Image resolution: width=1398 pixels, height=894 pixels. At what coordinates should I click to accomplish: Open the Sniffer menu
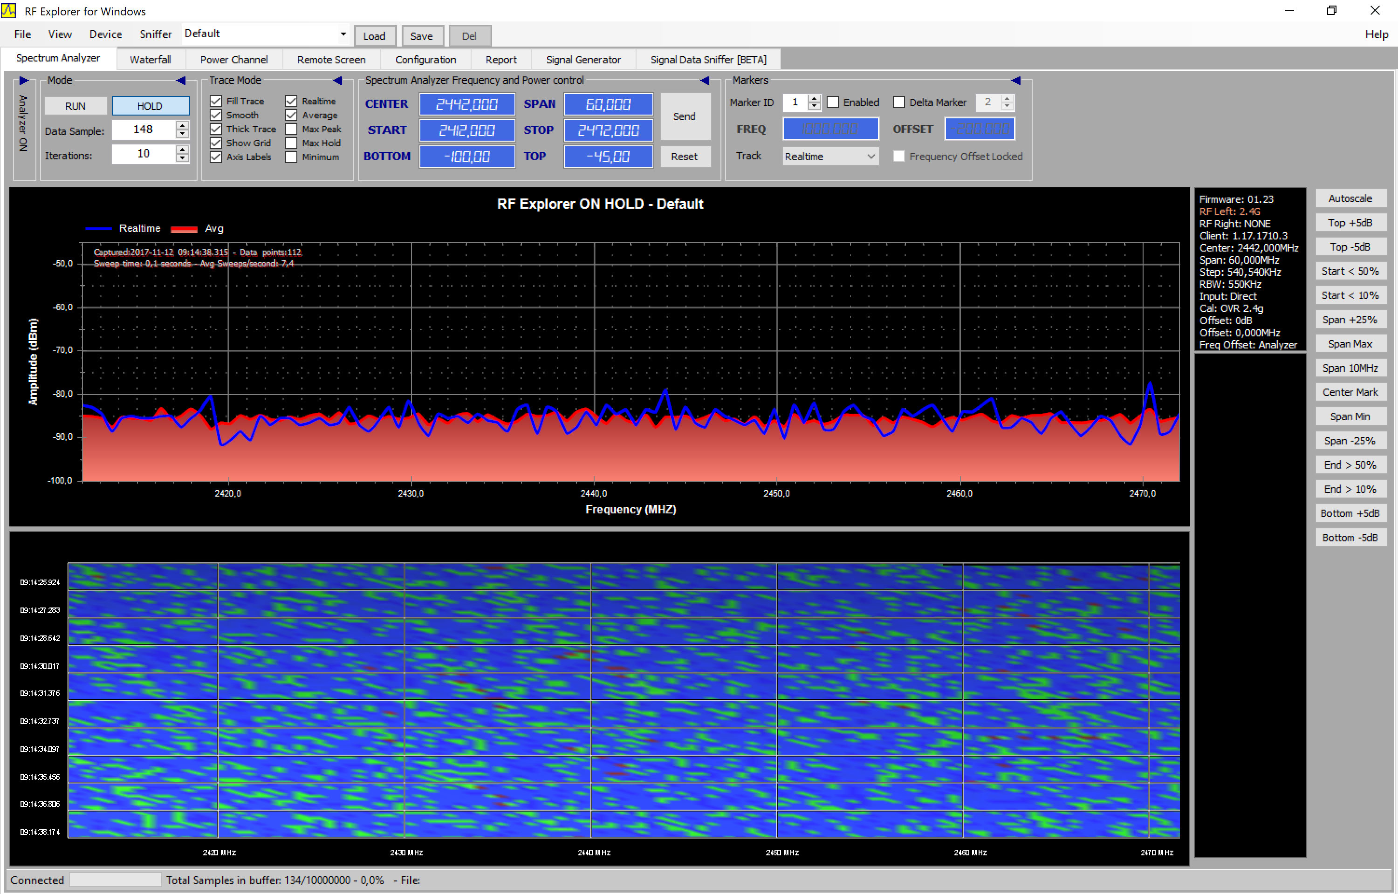155,34
